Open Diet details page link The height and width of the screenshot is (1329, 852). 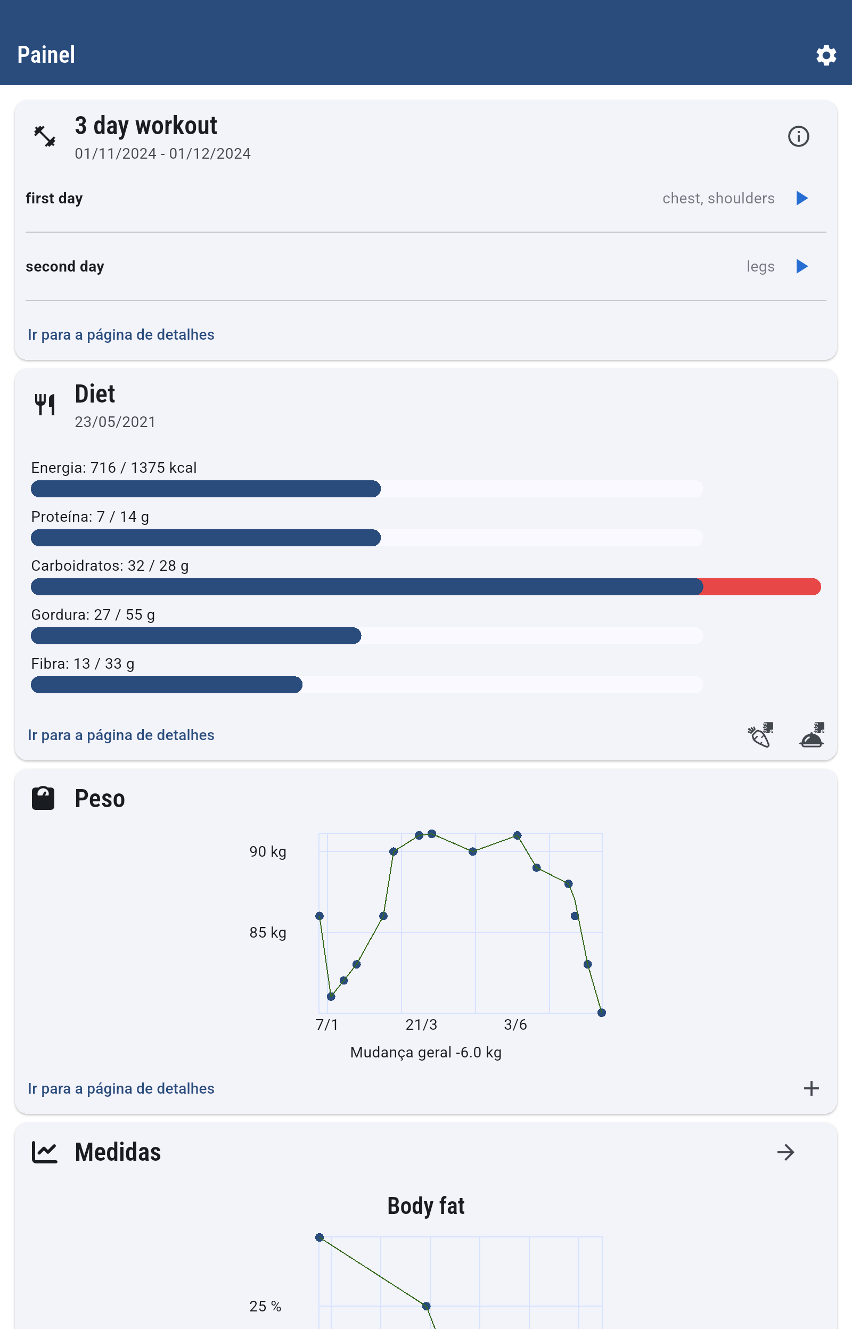pyautogui.click(x=121, y=735)
